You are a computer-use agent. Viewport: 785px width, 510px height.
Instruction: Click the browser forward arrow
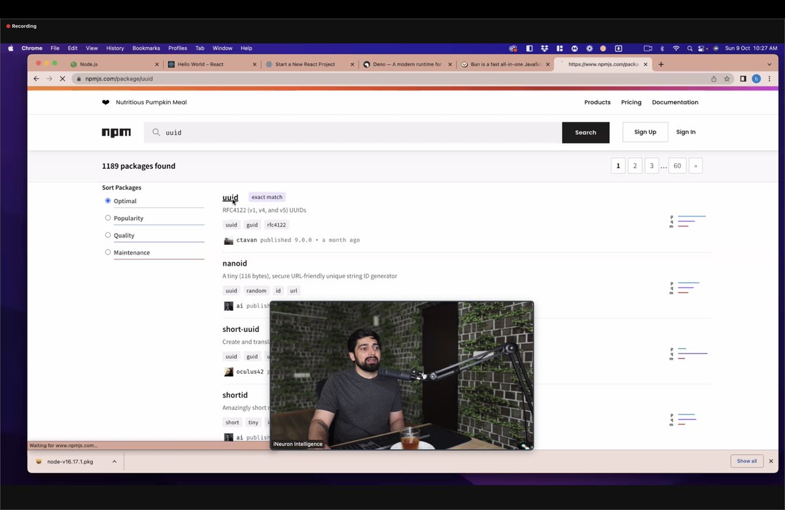pyautogui.click(x=49, y=79)
